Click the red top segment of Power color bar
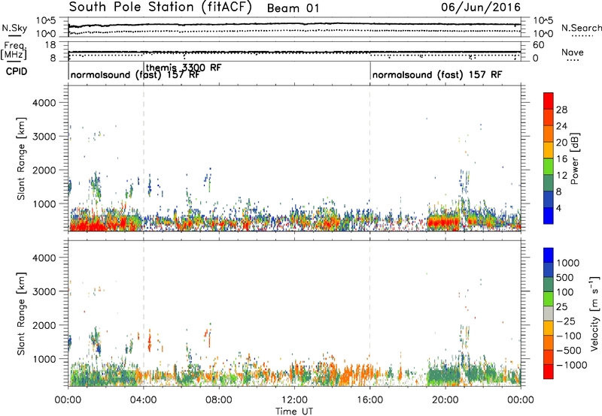 coord(549,101)
